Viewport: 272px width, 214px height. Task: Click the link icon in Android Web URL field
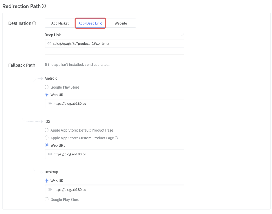coord(50,104)
